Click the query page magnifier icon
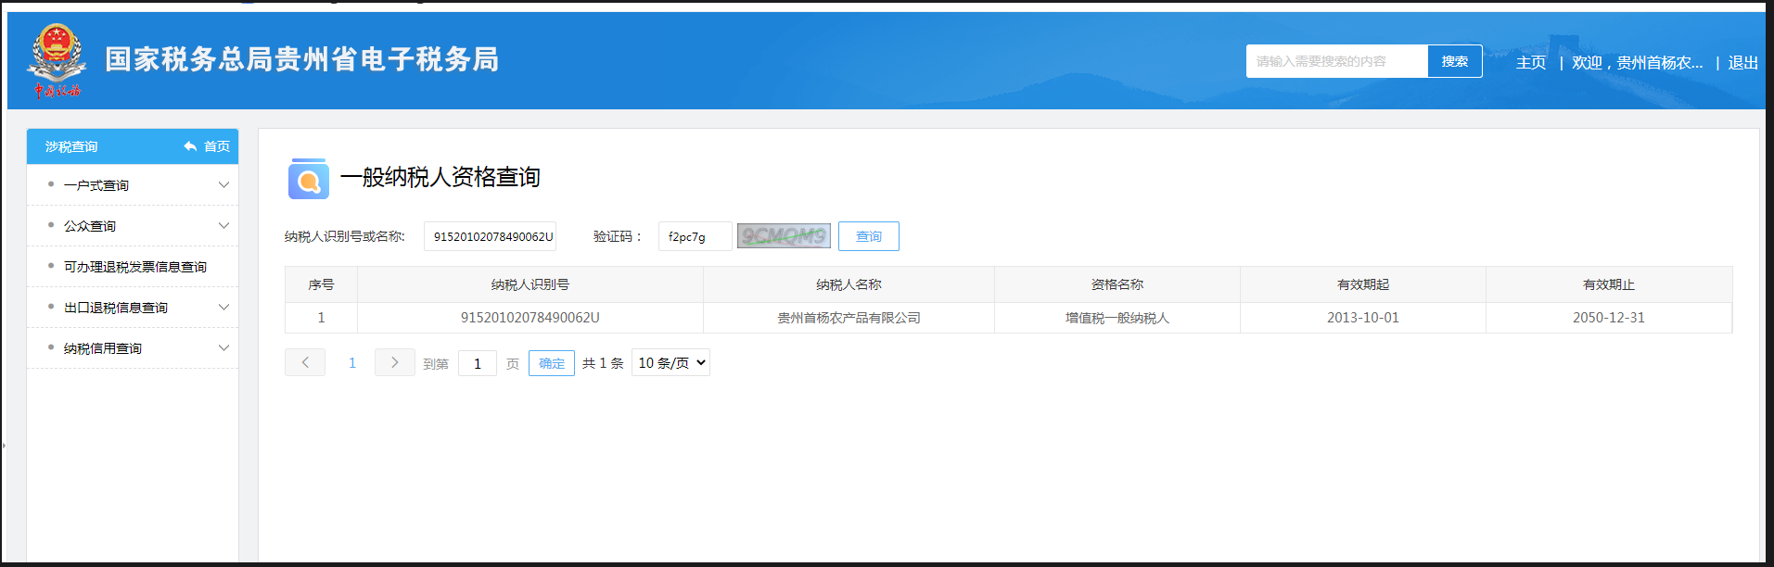Image resolution: width=1774 pixels, height=567 pixels. pos(308,180)
